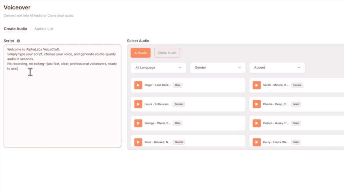Click the info icon beside Script
The width and height of the screenshot is (344, 193).
18,41
